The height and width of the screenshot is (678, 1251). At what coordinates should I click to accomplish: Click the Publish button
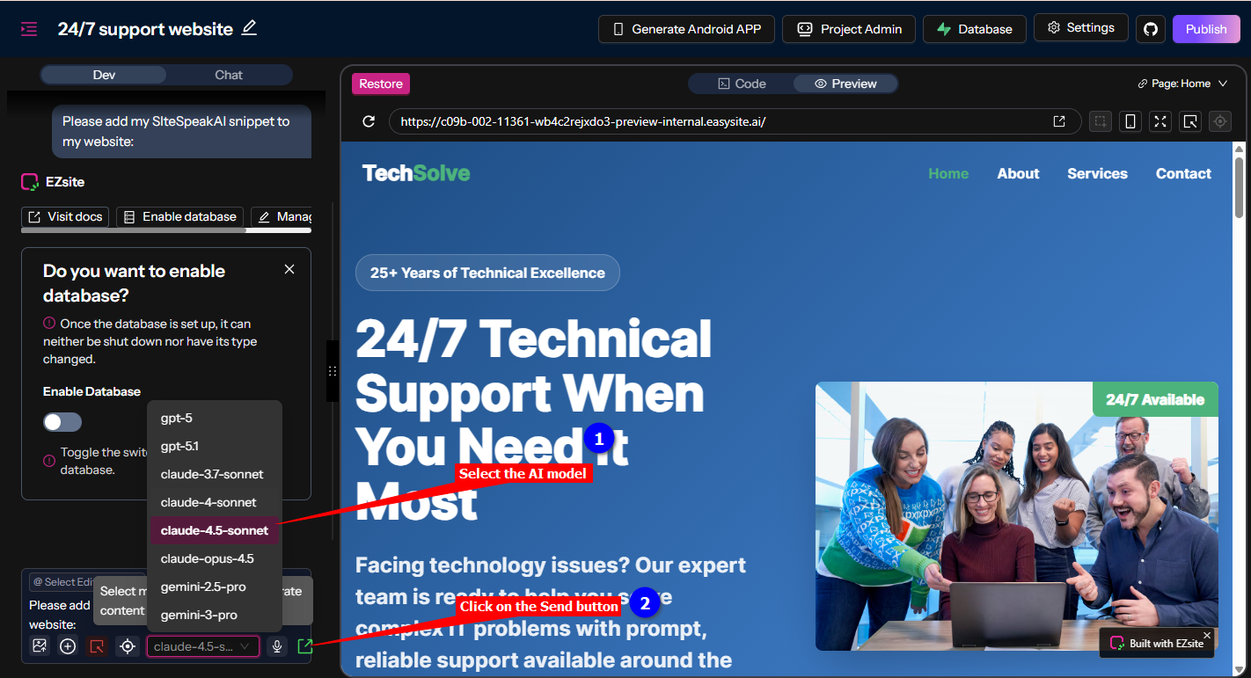(1205, 29)
